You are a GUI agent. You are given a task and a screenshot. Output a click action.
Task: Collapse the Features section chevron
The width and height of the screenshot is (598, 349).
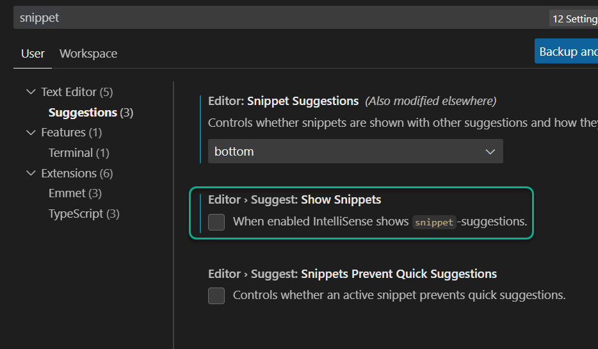31,133
